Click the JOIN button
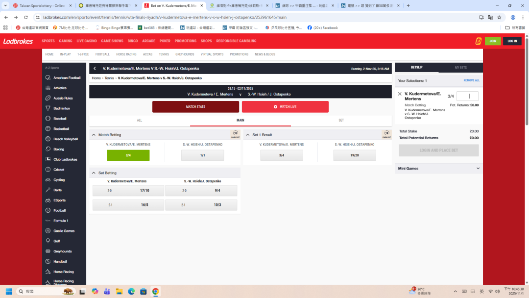Viewport: 529px width, 298px height. tap(493, 41)
